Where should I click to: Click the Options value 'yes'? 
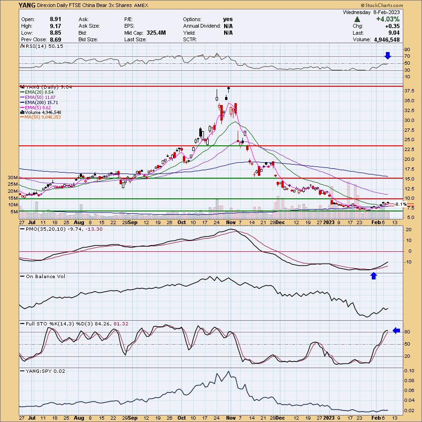pyautogui.click(x=228, y=19)
